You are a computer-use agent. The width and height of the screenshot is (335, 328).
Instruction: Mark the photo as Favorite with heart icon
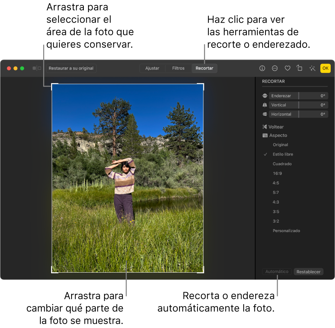[287, 68]
